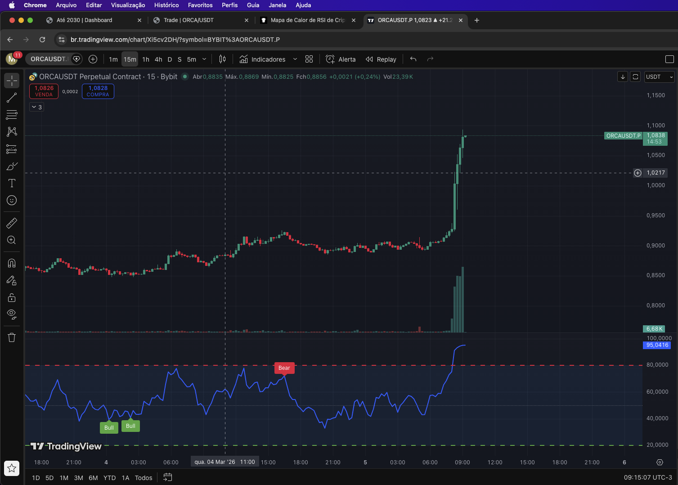Open the Fibonacci retracement tool group
The image size is (678, 485).
tap(12, 115)
